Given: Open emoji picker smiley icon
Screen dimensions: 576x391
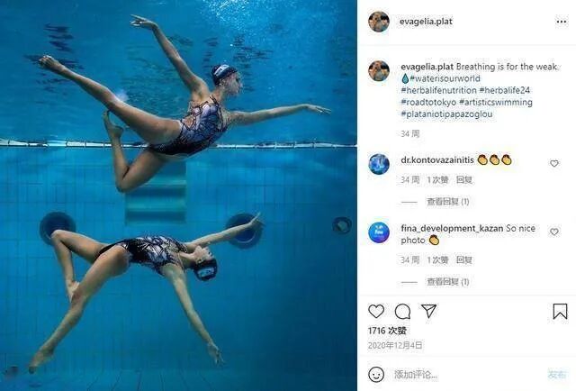Looking at the screenshot, I should pos(376,375).
